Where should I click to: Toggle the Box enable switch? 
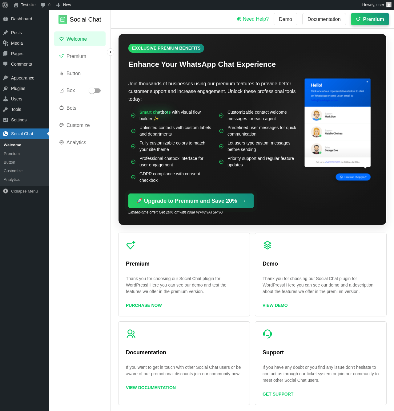tap(95, 91)
